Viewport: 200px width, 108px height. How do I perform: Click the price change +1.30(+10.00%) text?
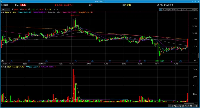click(x=64, y=5)
